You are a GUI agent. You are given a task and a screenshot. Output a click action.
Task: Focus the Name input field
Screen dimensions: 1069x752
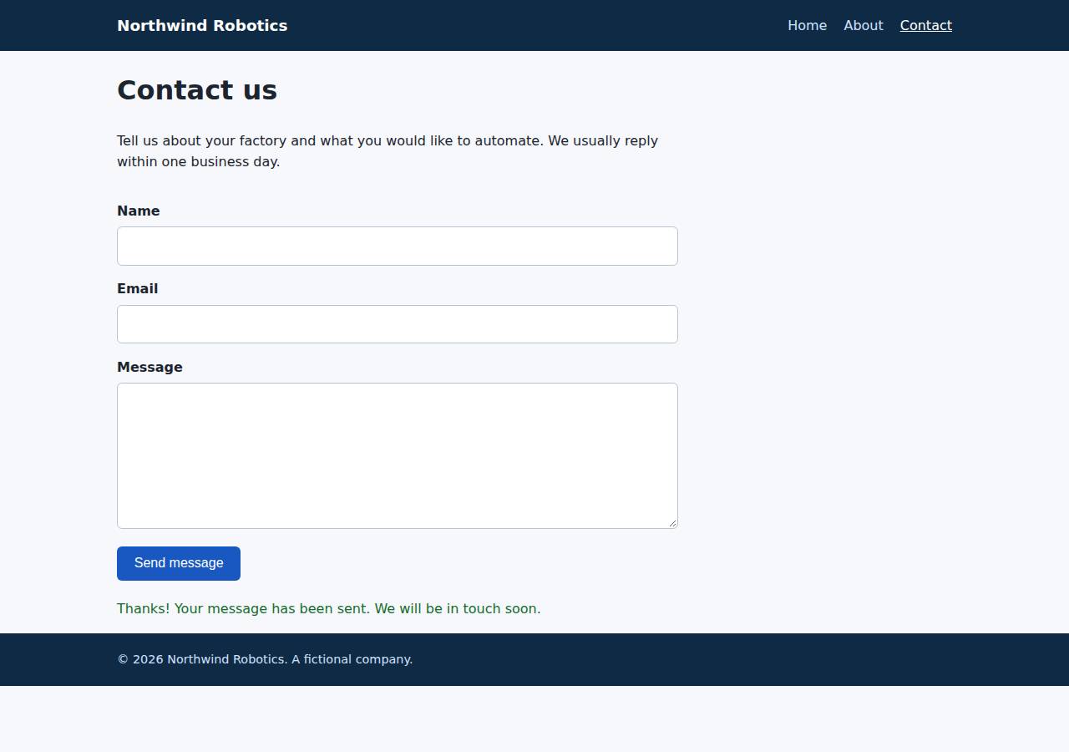coord(398,246)
